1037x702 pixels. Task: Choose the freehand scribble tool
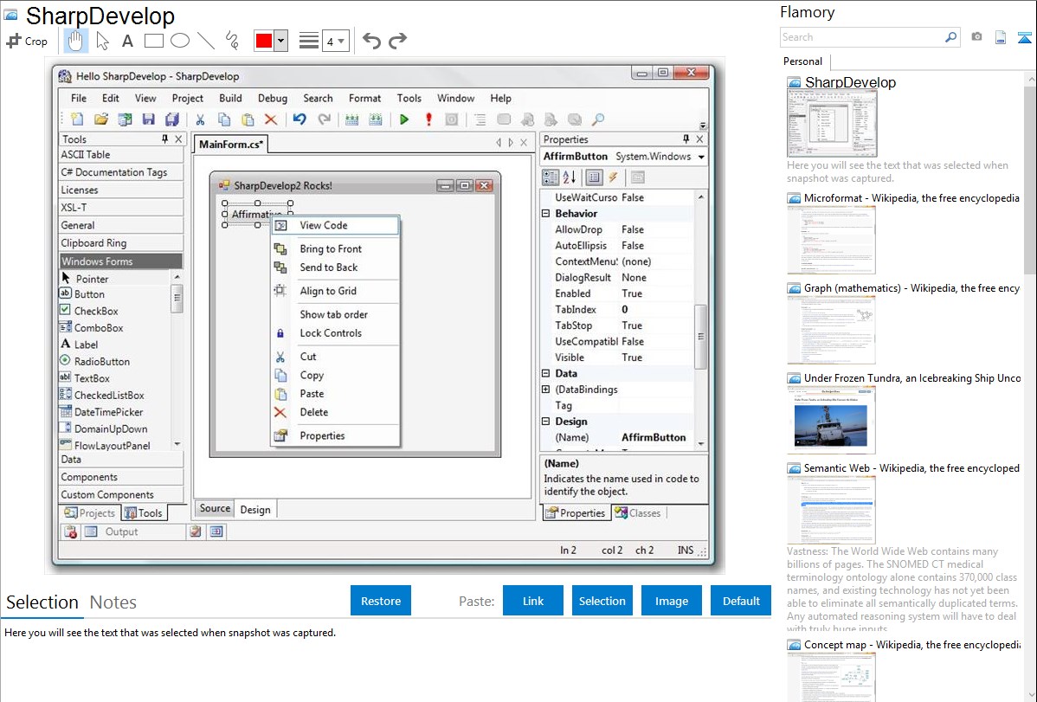(232, 41)
